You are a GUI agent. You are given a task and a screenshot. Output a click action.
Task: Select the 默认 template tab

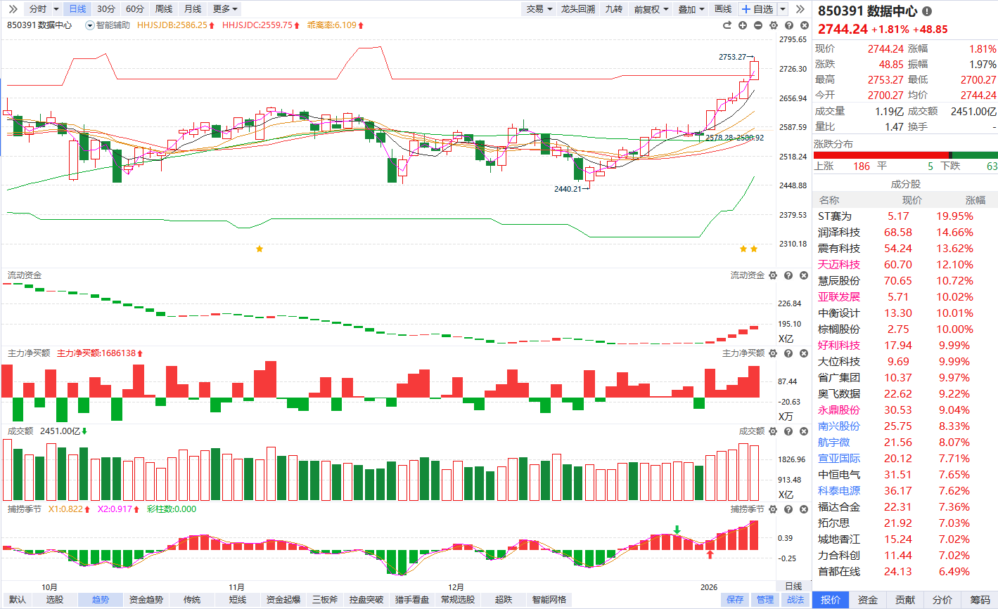point(18,600)
